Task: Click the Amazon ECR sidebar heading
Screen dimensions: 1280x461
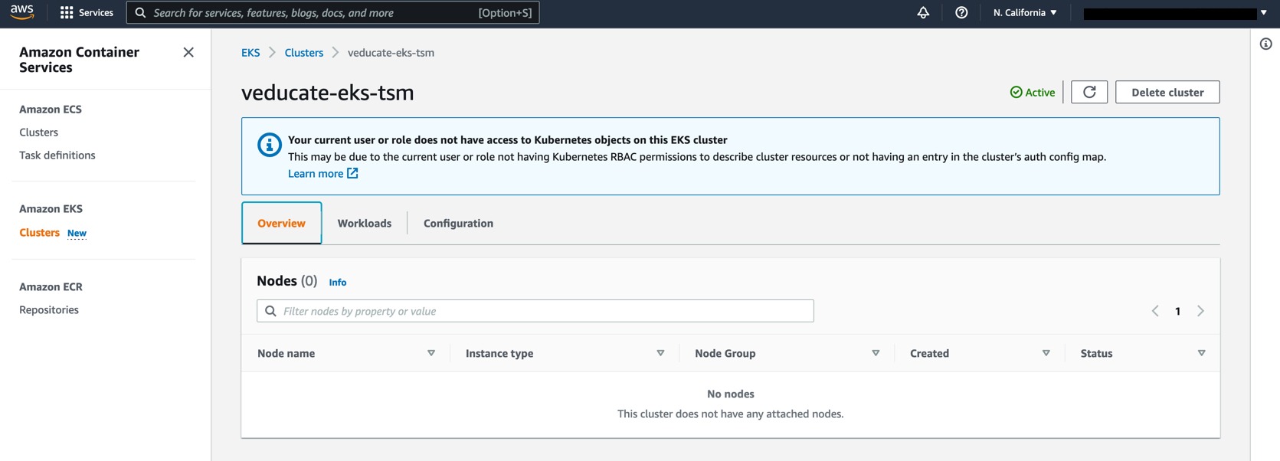Action: (51, 286)
